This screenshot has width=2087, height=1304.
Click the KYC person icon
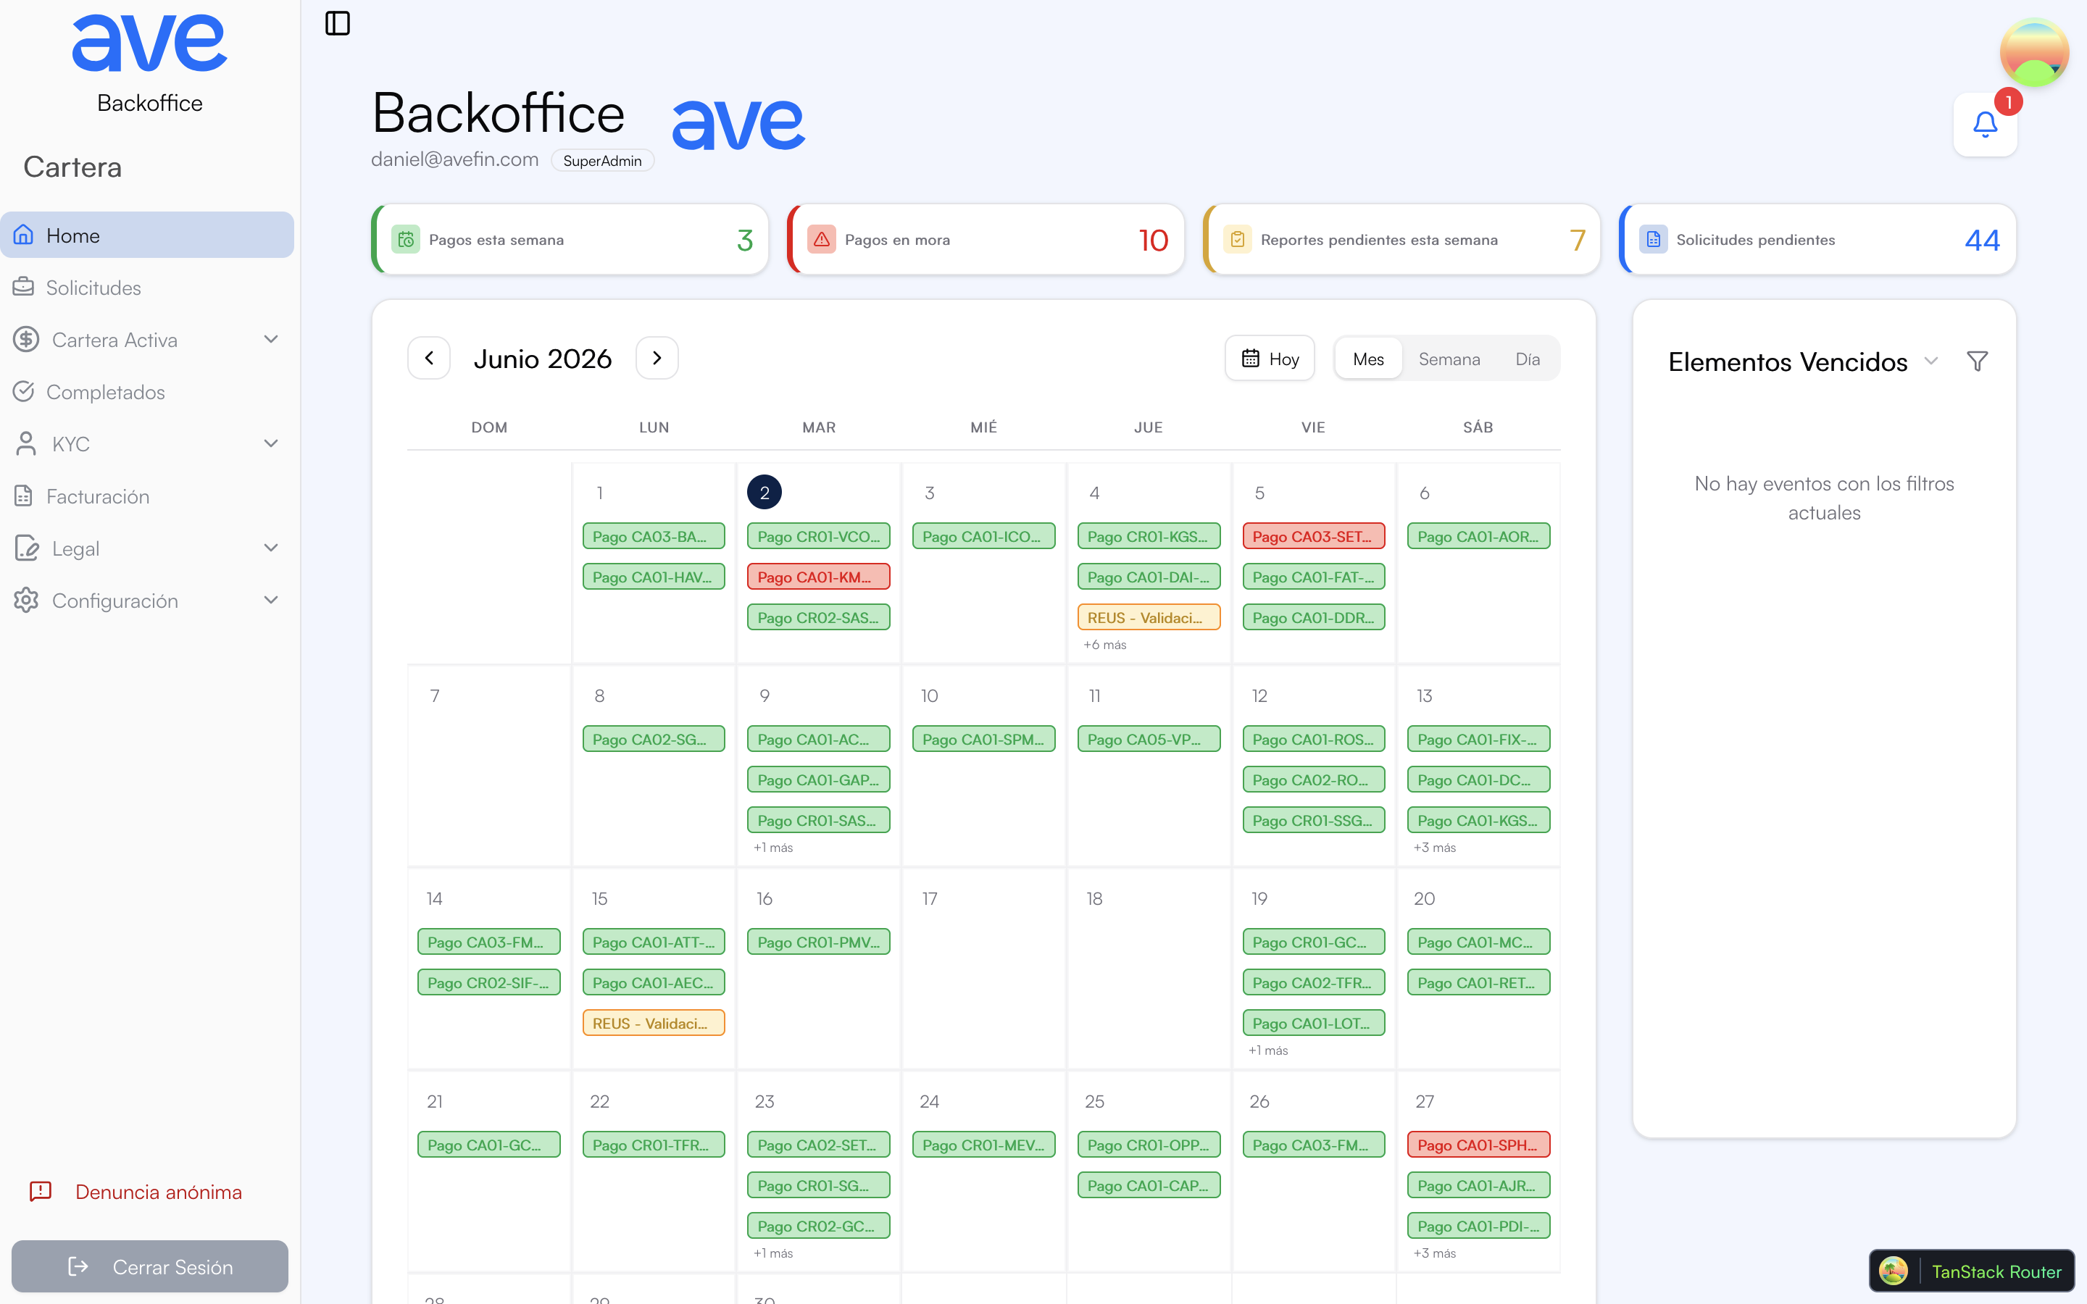(x=26, y=443)
